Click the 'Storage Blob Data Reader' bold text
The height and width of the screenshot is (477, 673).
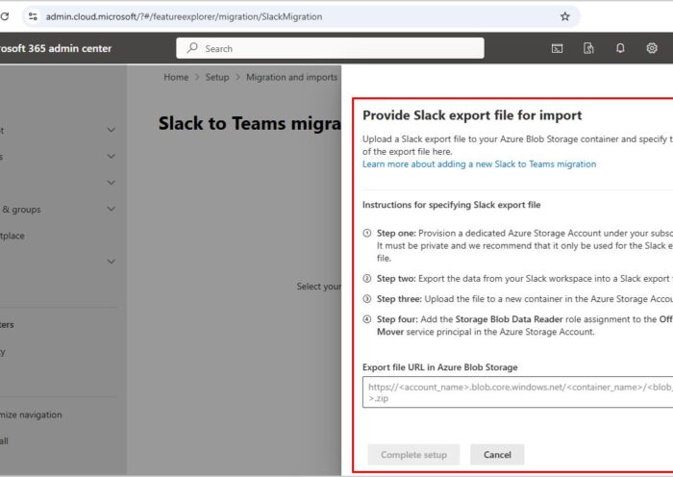(509, 319)
